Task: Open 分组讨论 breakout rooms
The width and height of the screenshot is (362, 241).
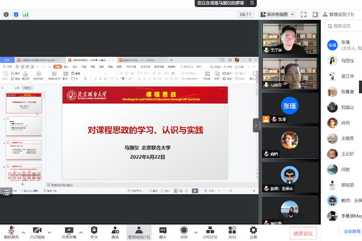Action: (x=210, y=231)
